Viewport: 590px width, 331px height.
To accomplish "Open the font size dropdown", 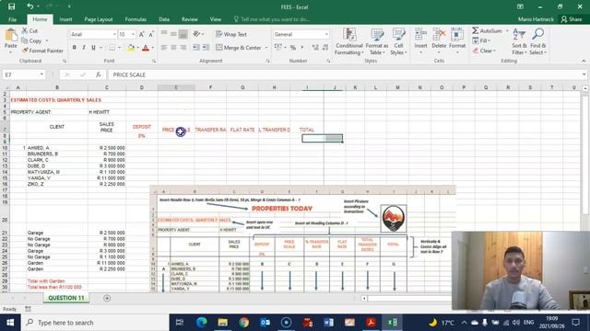I will (133, 34).
